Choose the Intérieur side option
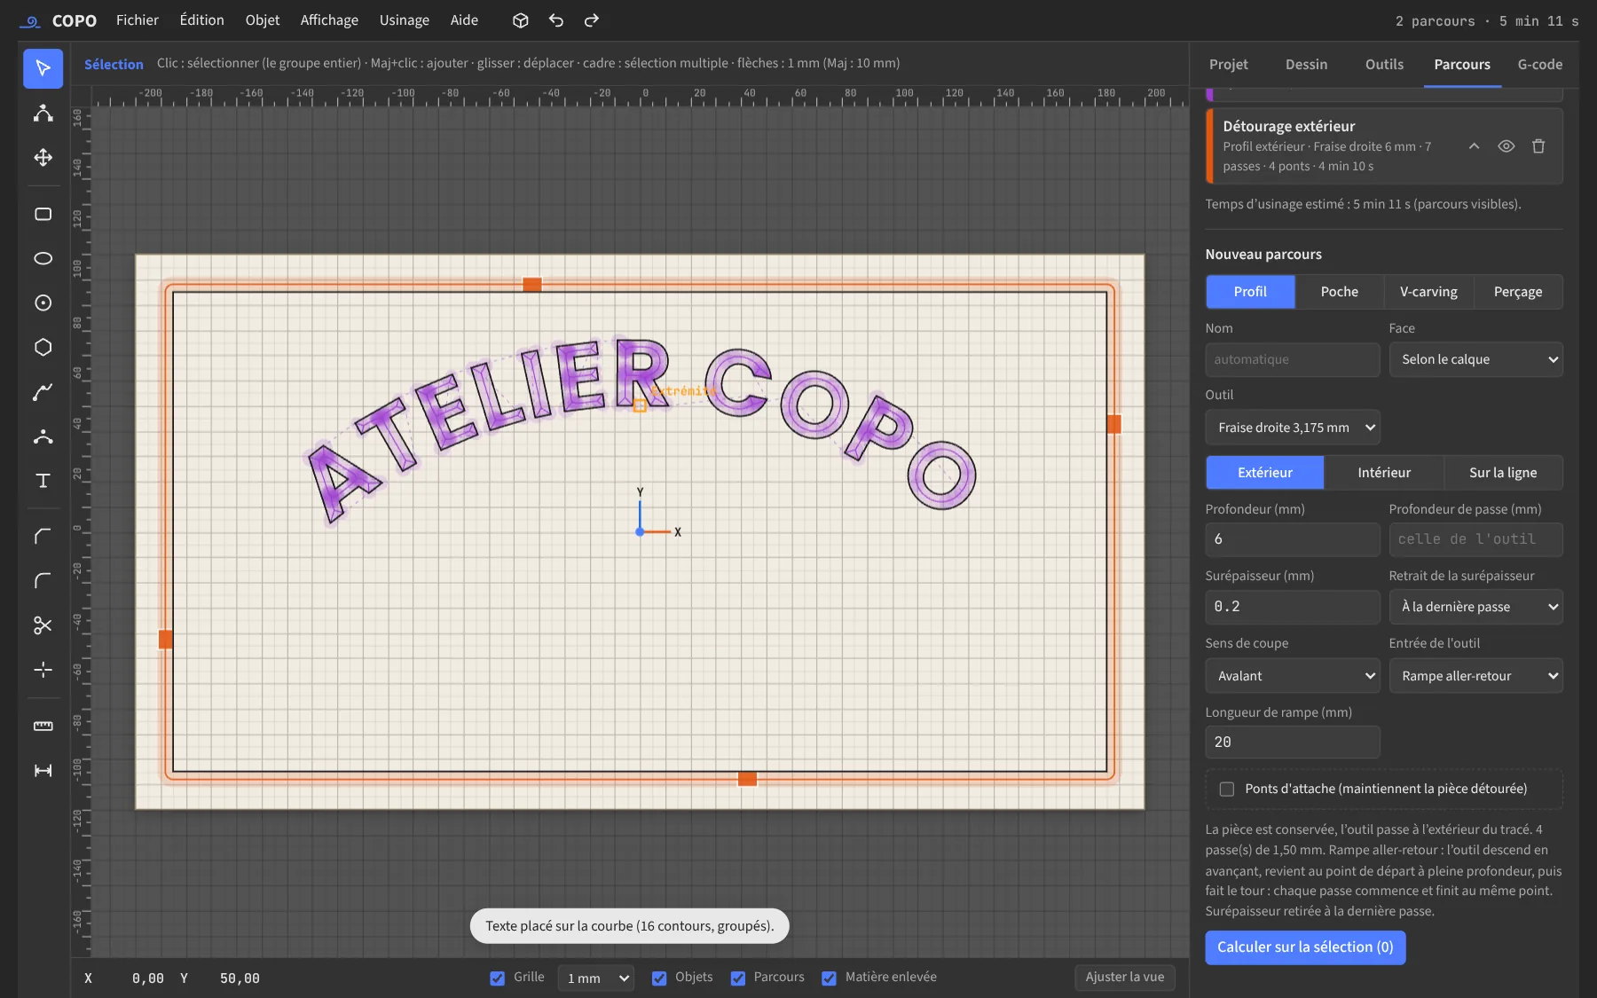Viewport: 1597px width, 998px height. (x=1383, y=473)
